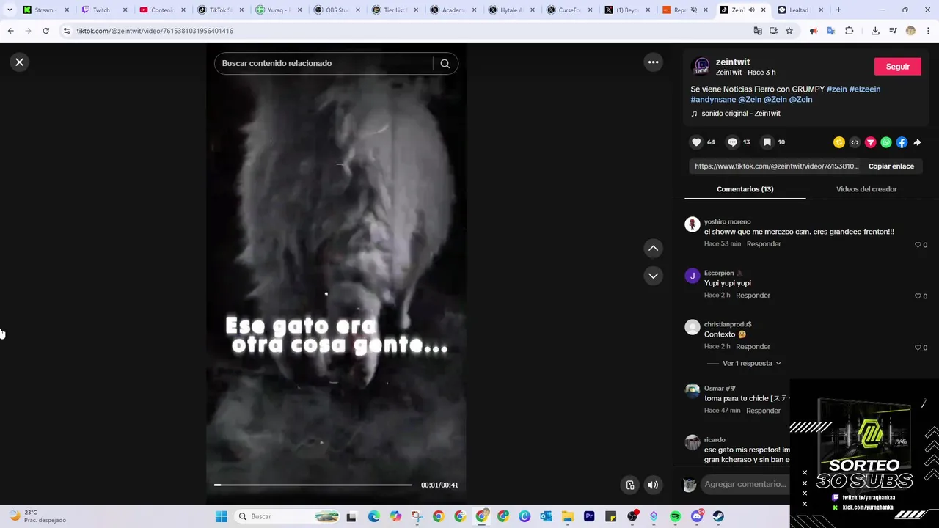Image resolution: width=939 pixels, height=528 pixels.
Task: Open the megaphone extension icon
Action: pos(814,31)
